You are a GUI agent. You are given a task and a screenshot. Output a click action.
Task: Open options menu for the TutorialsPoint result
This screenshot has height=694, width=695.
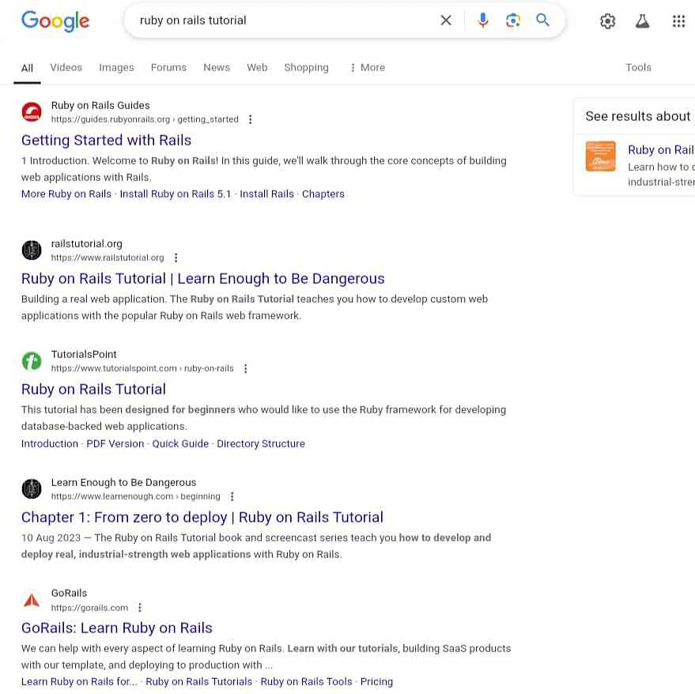pyautogui.click(x=246, y=368)
